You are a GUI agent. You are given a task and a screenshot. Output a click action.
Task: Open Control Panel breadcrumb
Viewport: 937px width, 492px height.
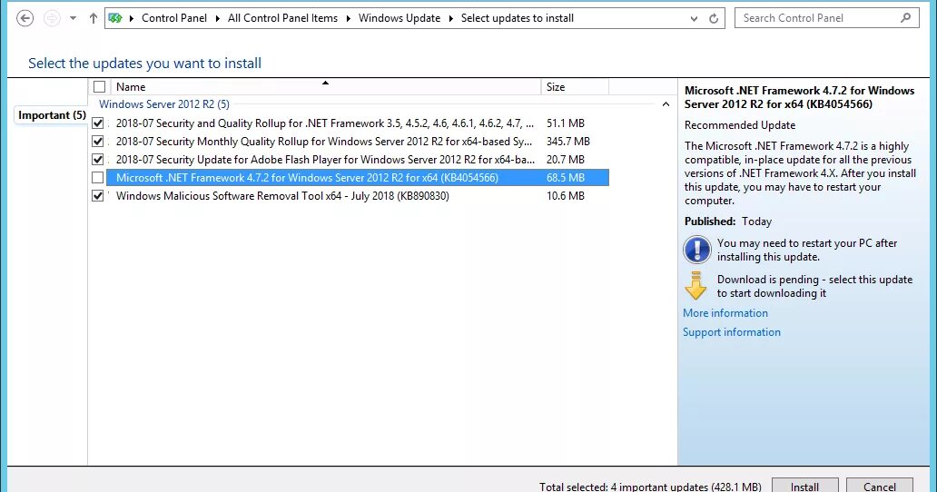point(174,18)
